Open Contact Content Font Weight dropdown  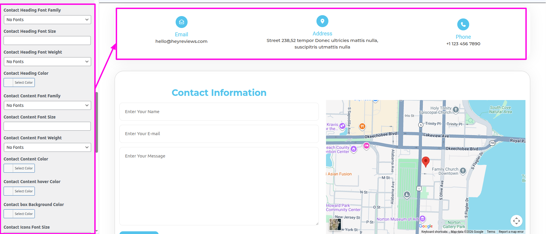[47, 147]
